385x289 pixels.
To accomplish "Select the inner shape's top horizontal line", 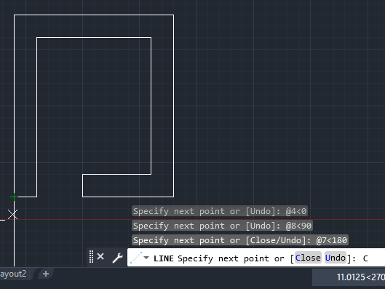I will (94, 38).
